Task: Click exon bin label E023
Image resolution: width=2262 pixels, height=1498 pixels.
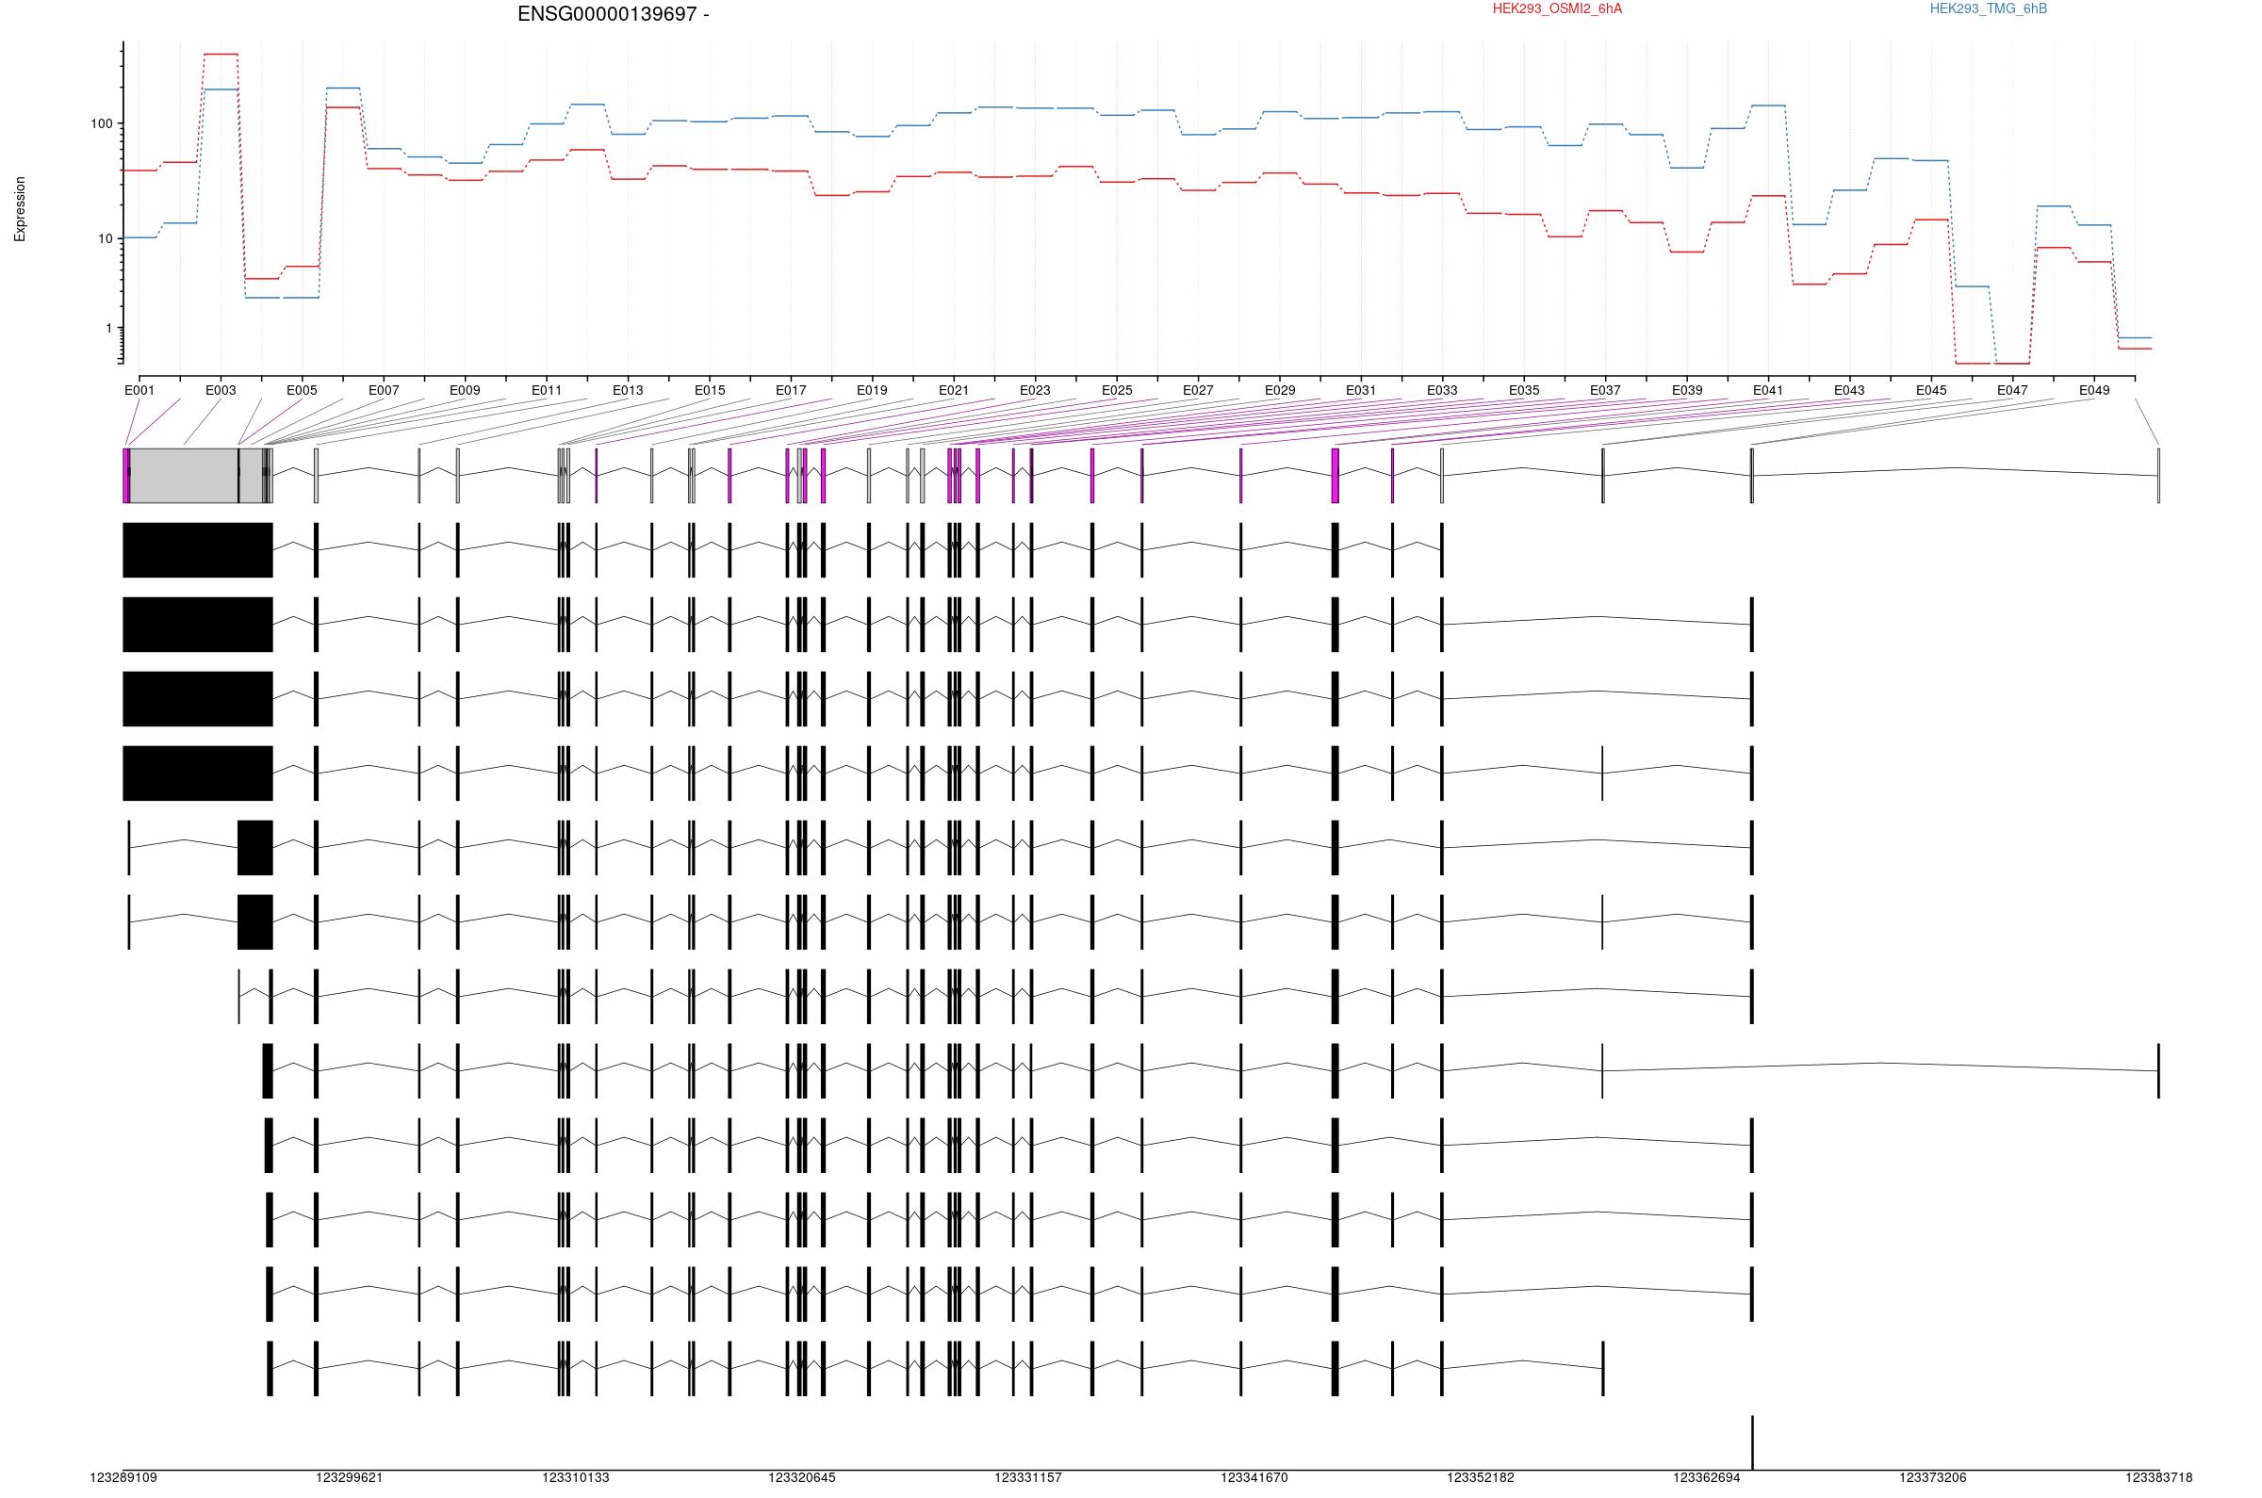Action: 1034,391
